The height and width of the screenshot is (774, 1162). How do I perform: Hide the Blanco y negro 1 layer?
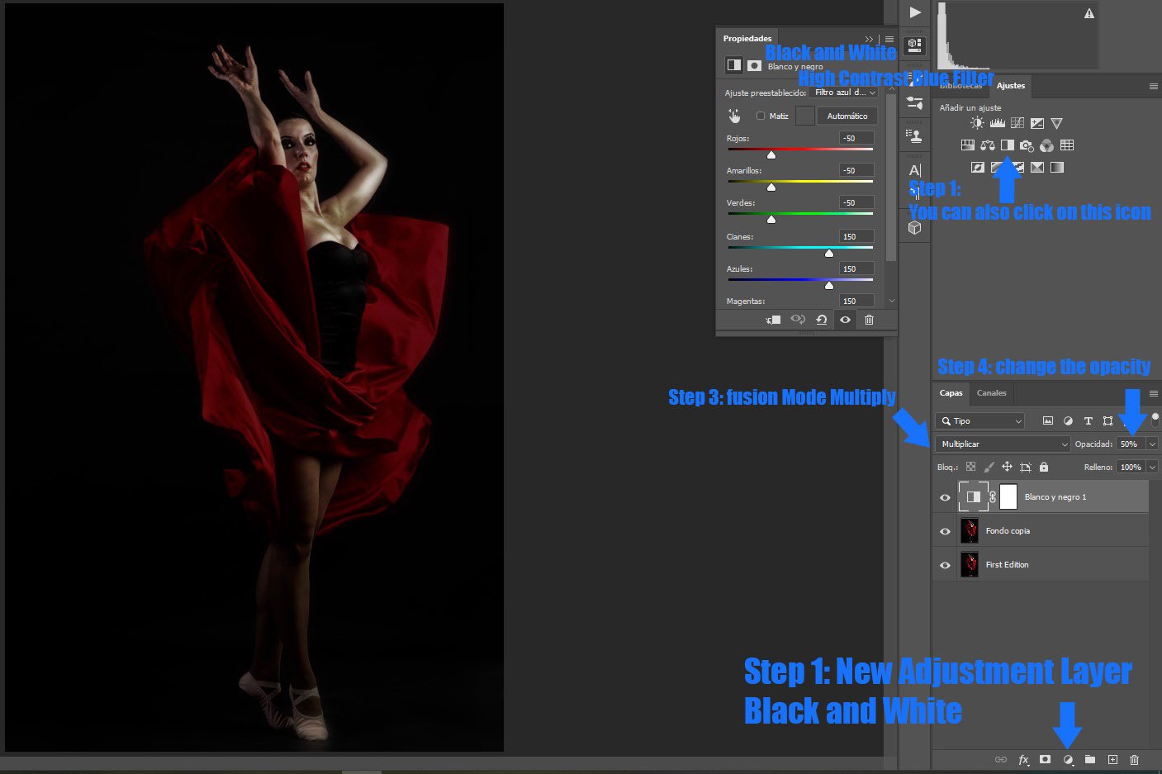(x=945, y=497)
